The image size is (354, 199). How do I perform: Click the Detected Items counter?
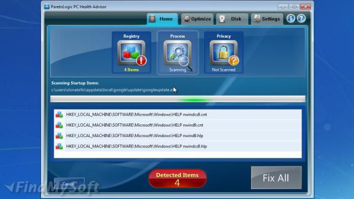pos(178,179)
